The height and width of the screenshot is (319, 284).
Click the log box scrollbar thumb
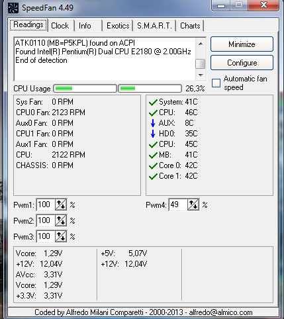click(201, 64)
